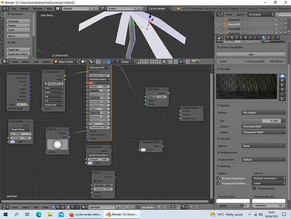Click the Rotate tool button

click(18, 25)
